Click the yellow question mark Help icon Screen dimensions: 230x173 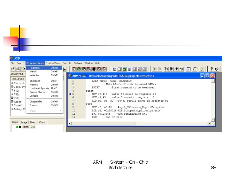pos(211,69)
